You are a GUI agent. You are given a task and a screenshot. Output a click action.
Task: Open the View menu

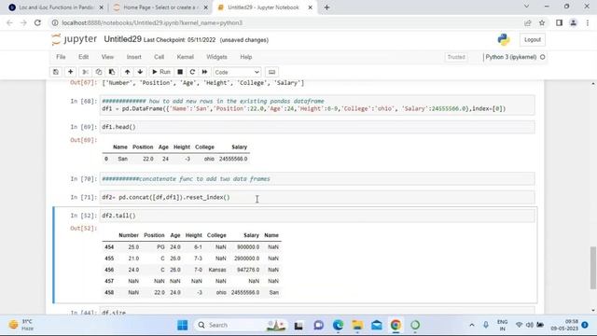107,57
